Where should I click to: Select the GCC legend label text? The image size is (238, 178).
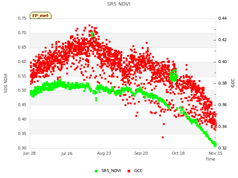click(138, 171)
